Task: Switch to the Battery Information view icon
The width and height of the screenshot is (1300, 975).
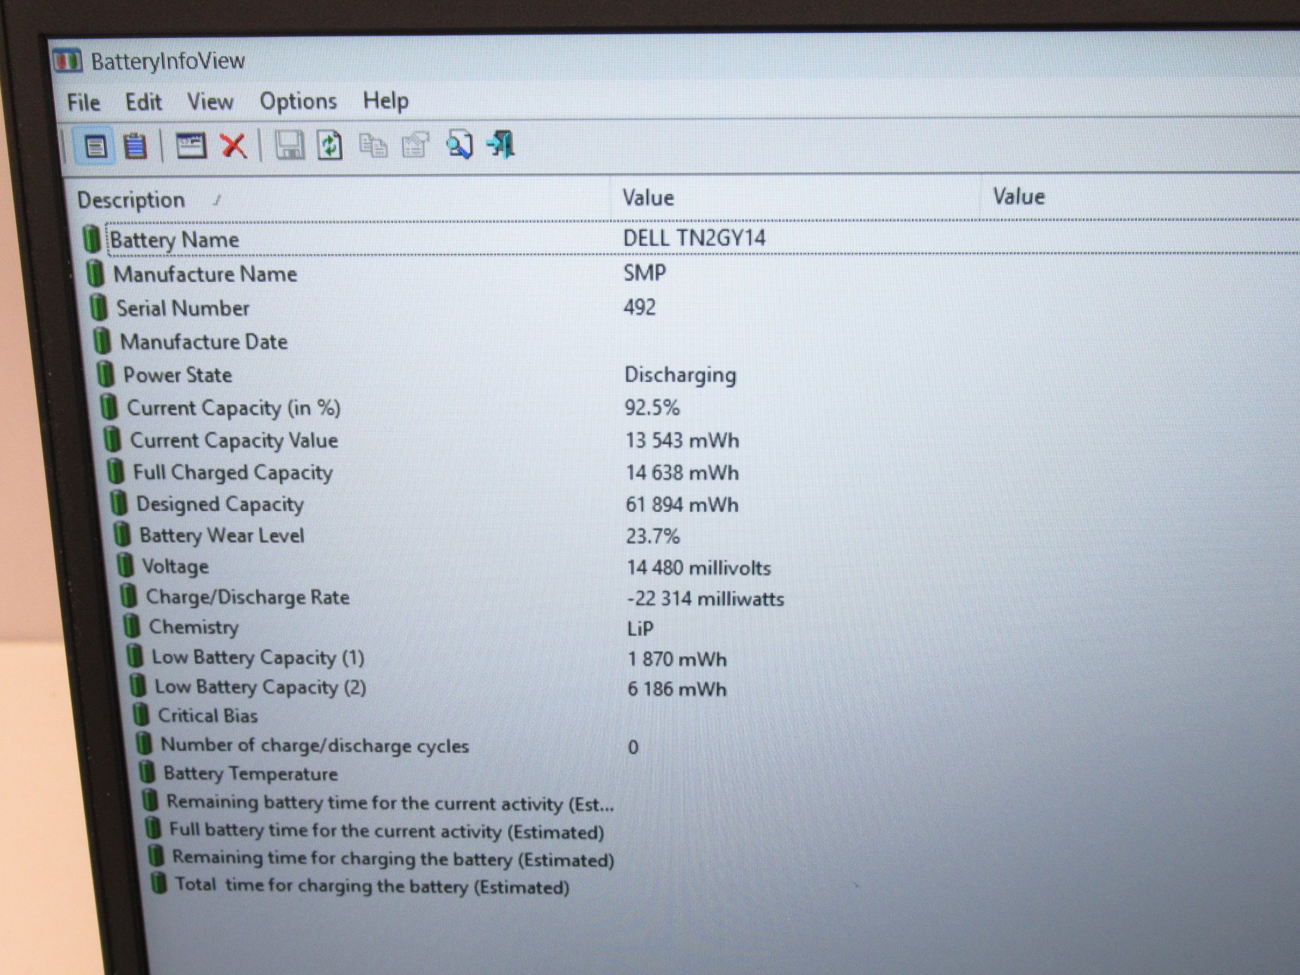Action: point(95,147)
